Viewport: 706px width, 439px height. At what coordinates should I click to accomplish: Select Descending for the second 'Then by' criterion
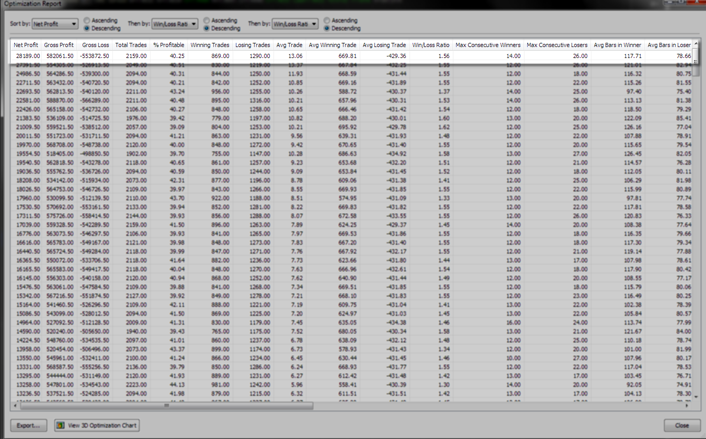341,28
